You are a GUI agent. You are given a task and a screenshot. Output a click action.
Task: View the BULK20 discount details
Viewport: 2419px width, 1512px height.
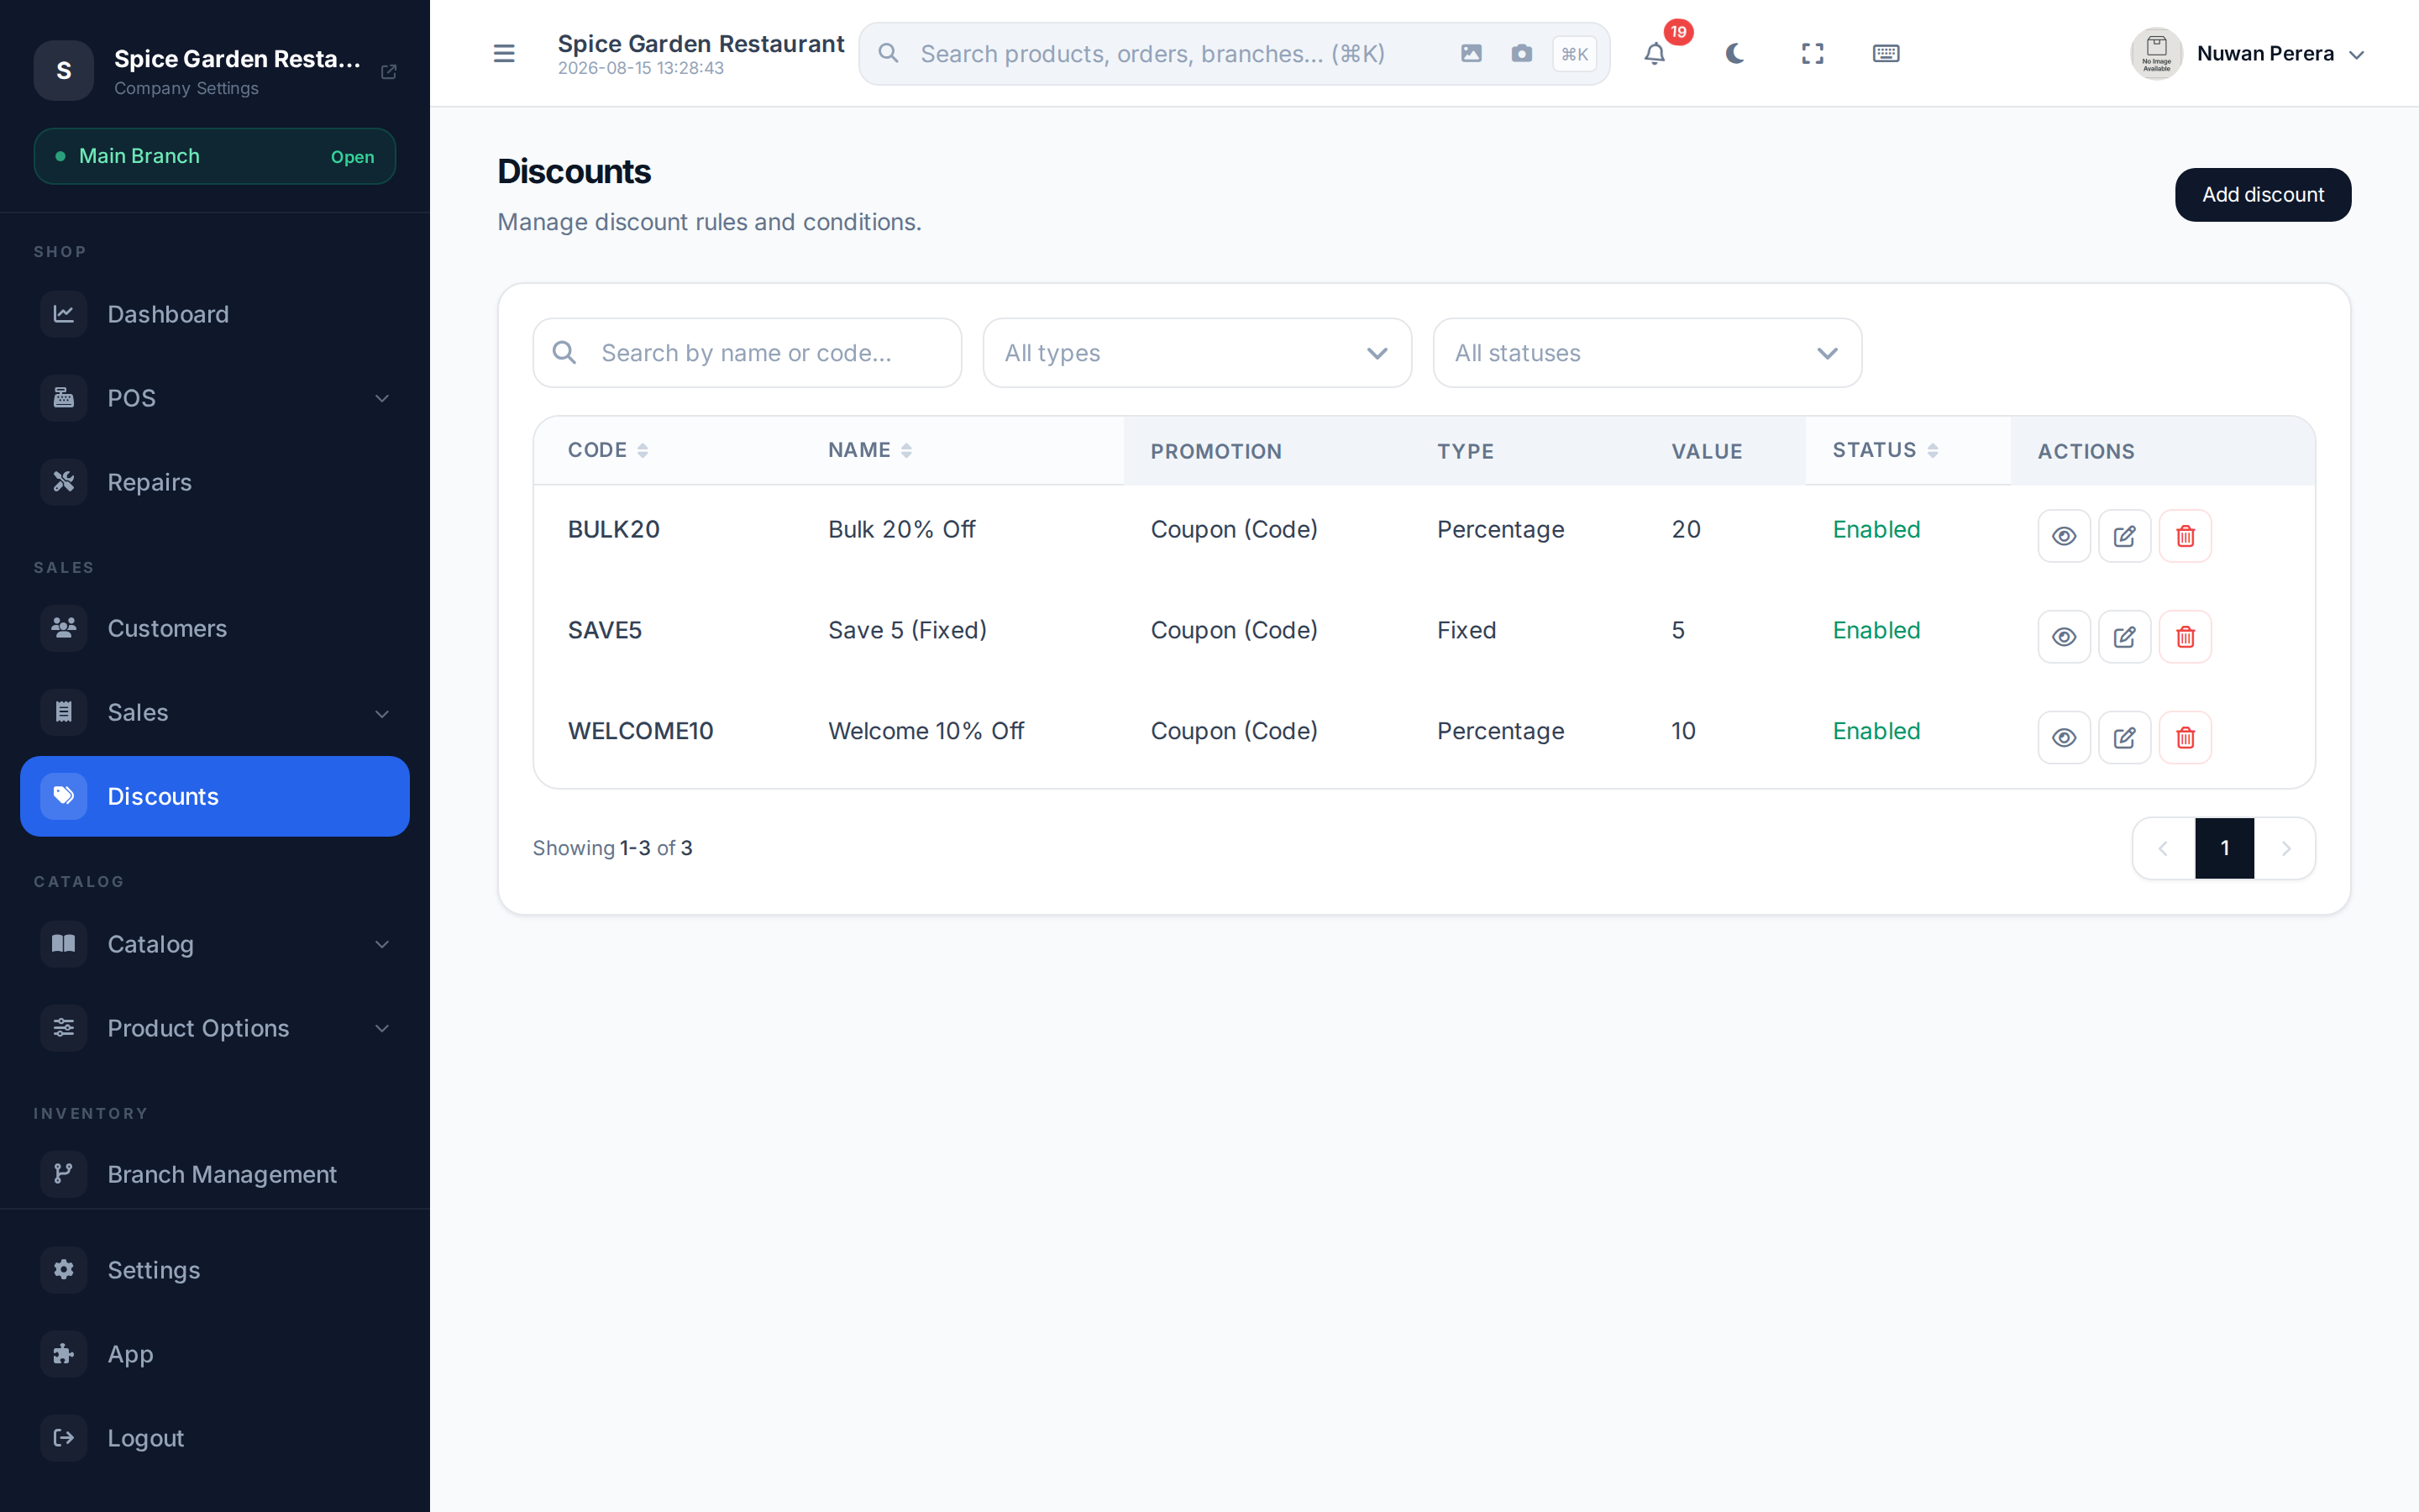click(x=2065, y=536)
